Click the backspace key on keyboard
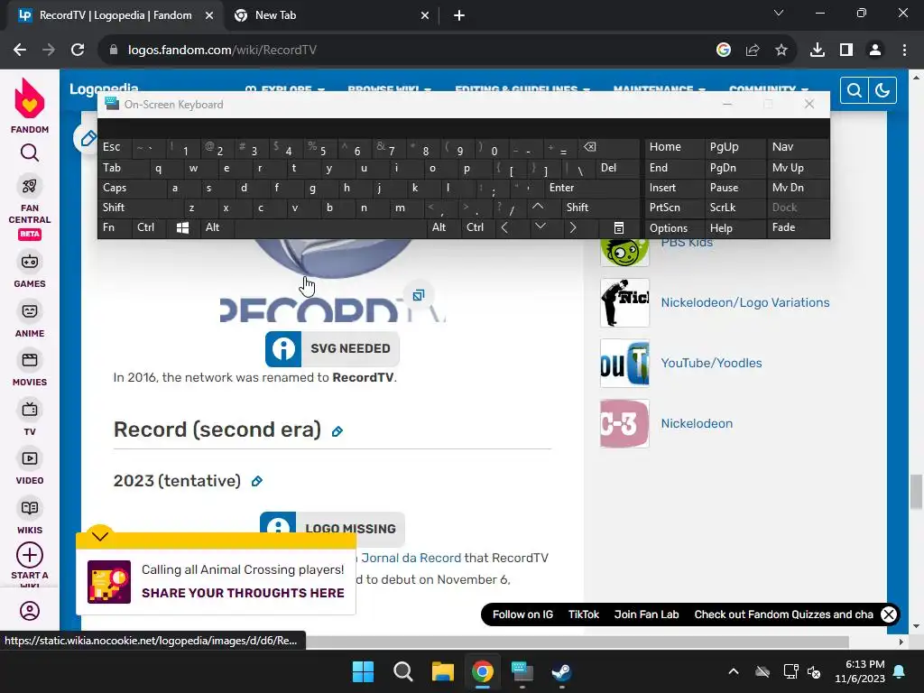Screen dimensions: 924x693 pos(589,147)
